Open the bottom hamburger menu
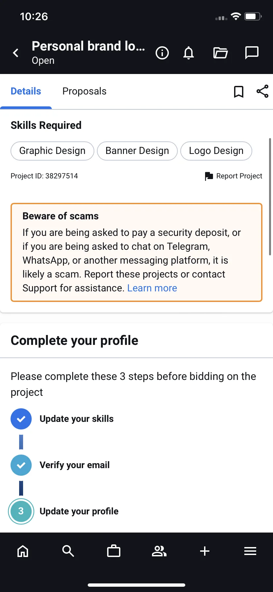 pyautogui.click(x=250, y=551)
